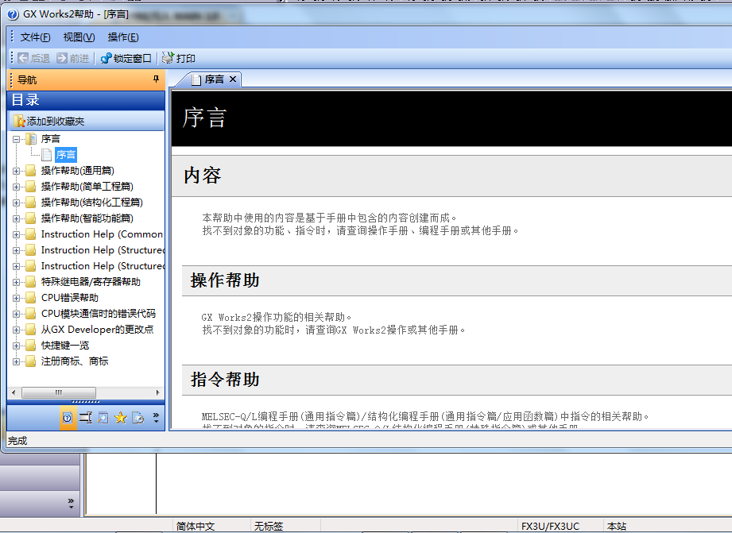Open the 视图(V) menu

[79, 37]
